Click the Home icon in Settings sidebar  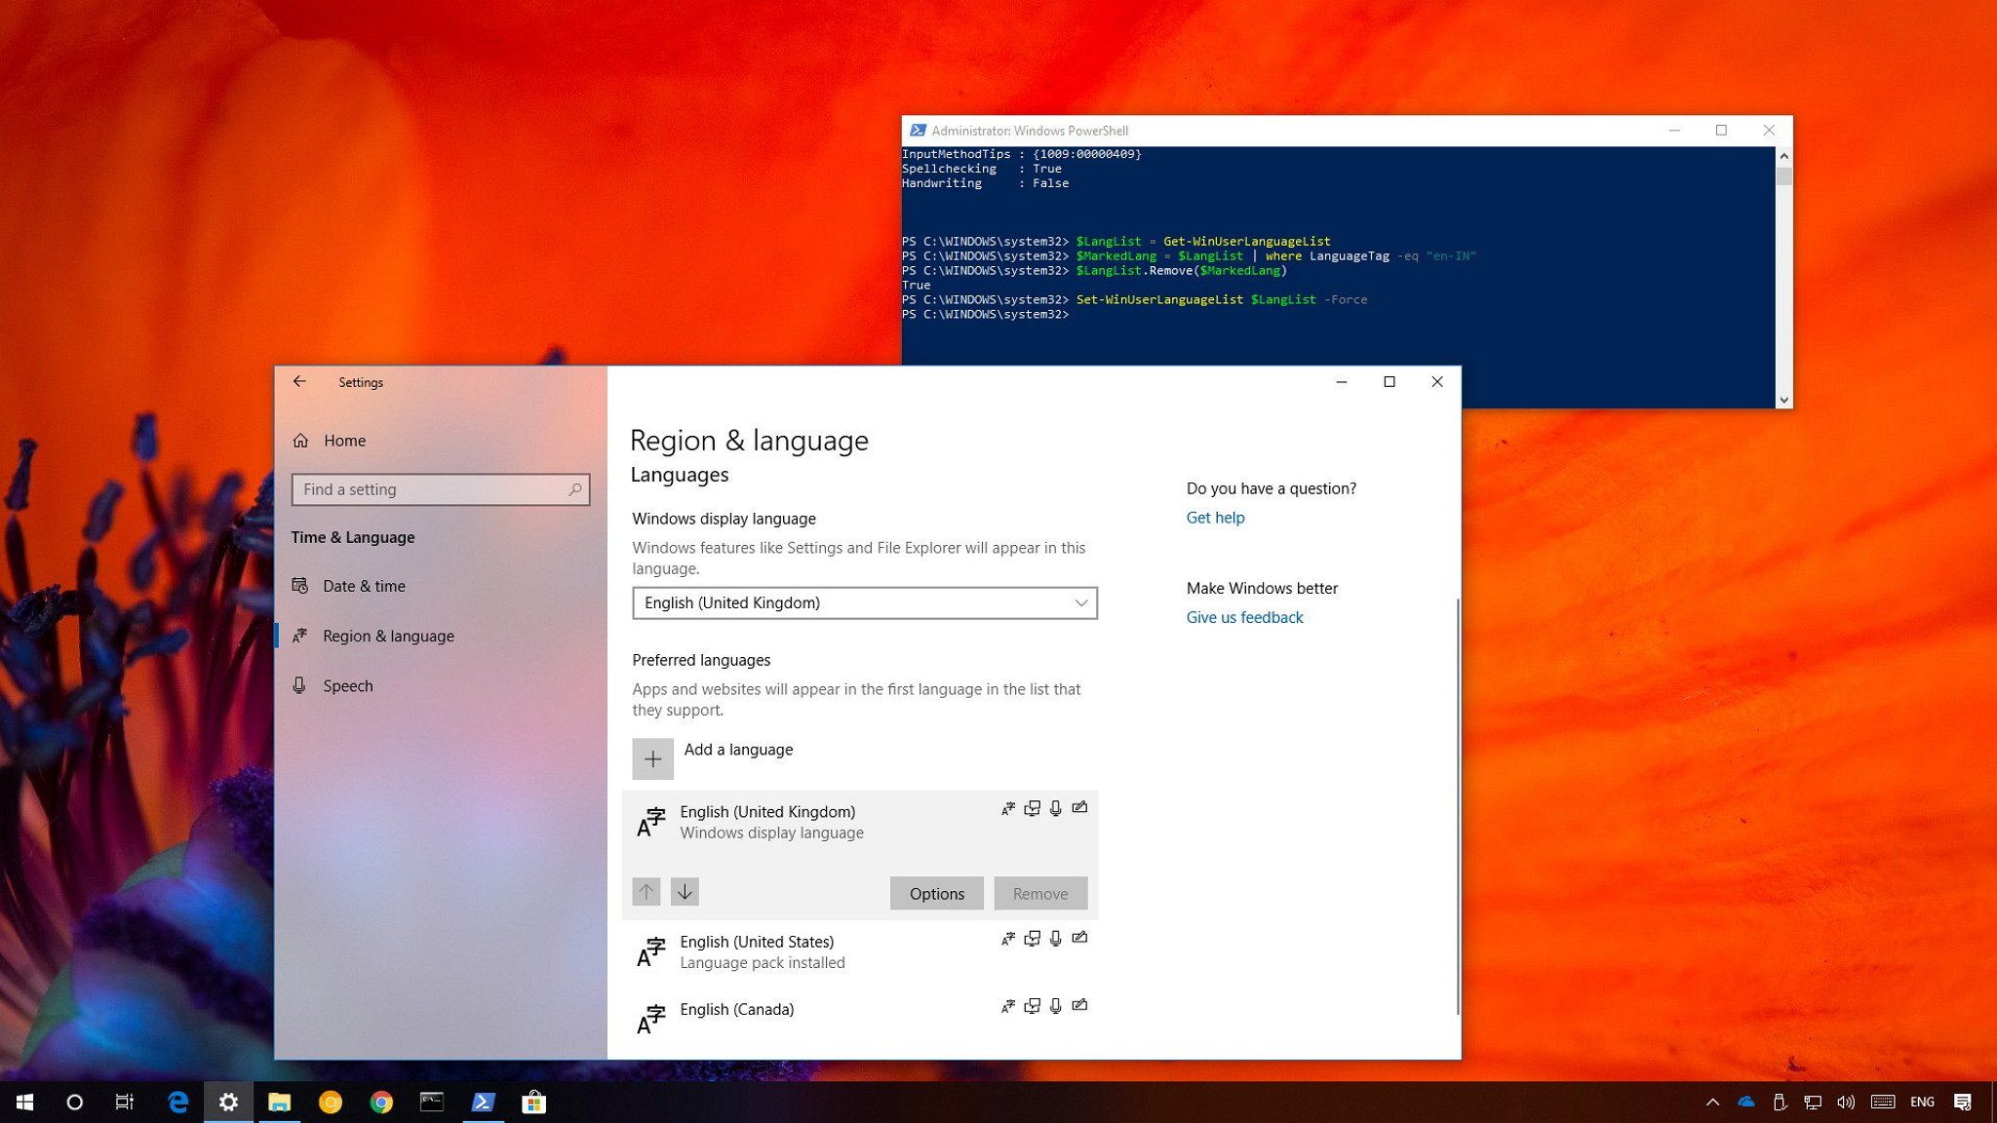point(301,440)
